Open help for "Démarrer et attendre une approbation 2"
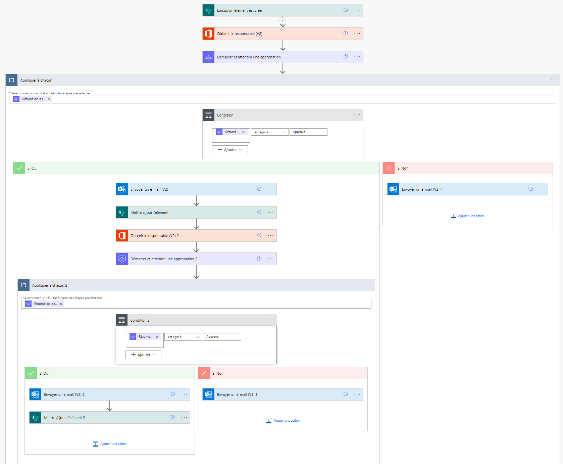The height and width of the screenshot is (464, 563). click(x=259, y=259)
